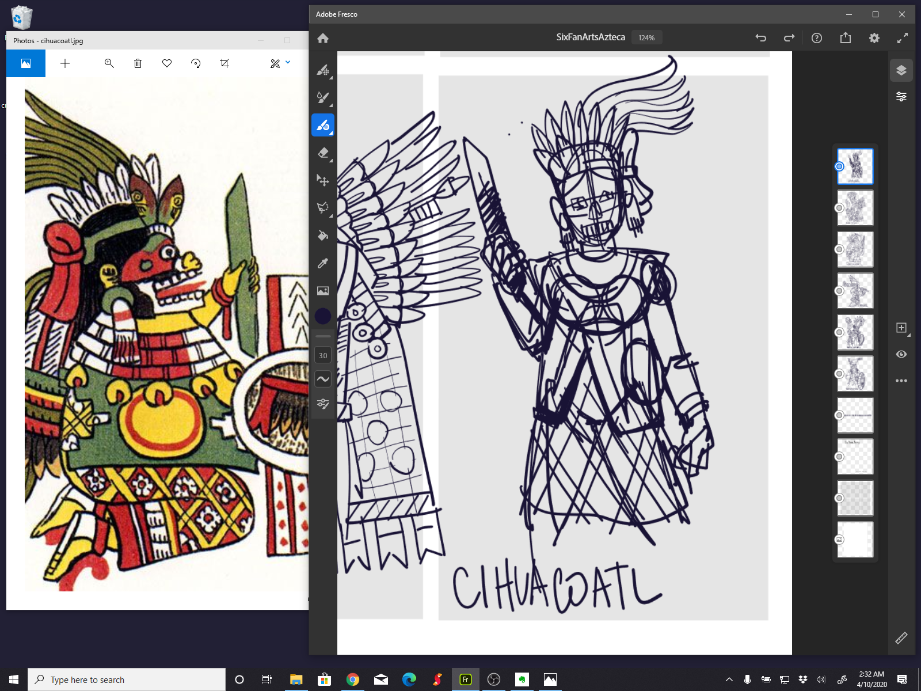The width and height of the screenshot is (921, 691).
Task: Open Google Chrome from taskbar
Action: tap(352, 679)
